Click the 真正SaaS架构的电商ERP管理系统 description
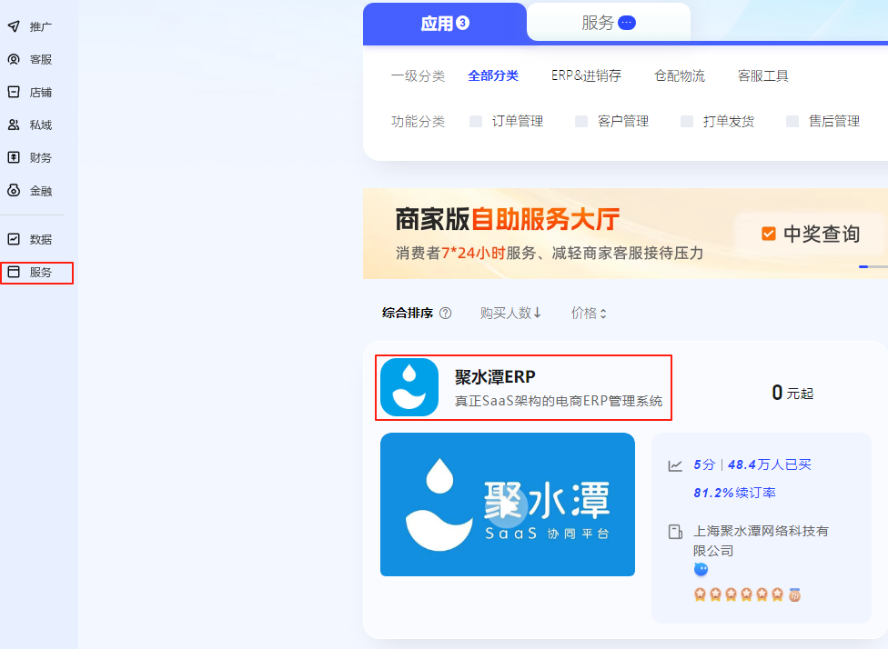The image size is (888, 649). [559, 401]
